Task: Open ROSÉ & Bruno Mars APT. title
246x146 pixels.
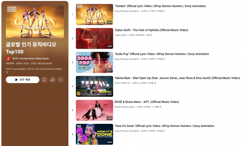Action: tap(147, 102)
